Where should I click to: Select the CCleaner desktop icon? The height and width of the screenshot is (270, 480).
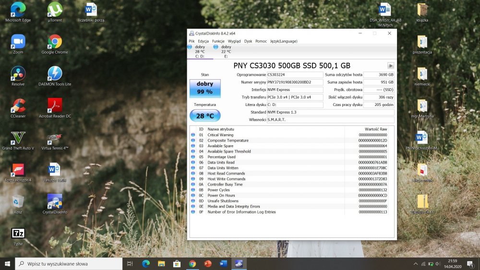point(18,107)
